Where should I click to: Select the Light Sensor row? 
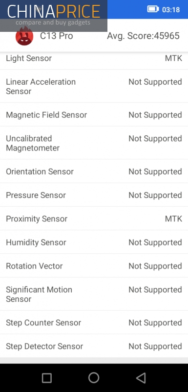pyautogui.click(x=94, y=58)
